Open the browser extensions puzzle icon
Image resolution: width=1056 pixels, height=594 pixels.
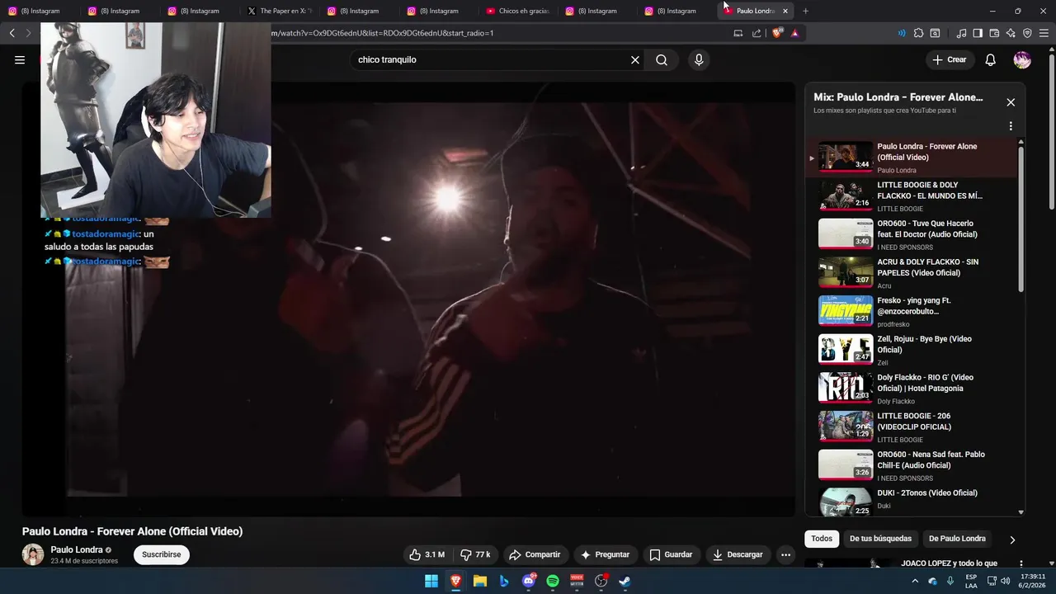[x=918, y=33]
